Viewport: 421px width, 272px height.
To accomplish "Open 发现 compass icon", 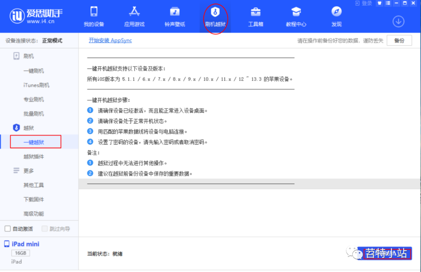I will (x=336, y=17).
